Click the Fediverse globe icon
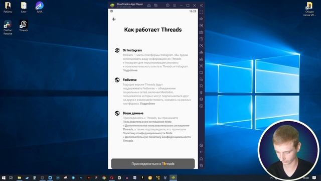 pyautogui.click(x=117, y=80)
